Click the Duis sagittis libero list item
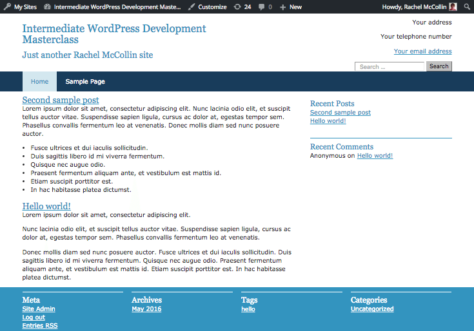The height and width of the screenshot is (331, 474). [x=97, y=156]
